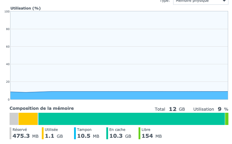232x144 pixels.
Task: Select the large green cached memory bar segment
Action: tap(131, 119)
